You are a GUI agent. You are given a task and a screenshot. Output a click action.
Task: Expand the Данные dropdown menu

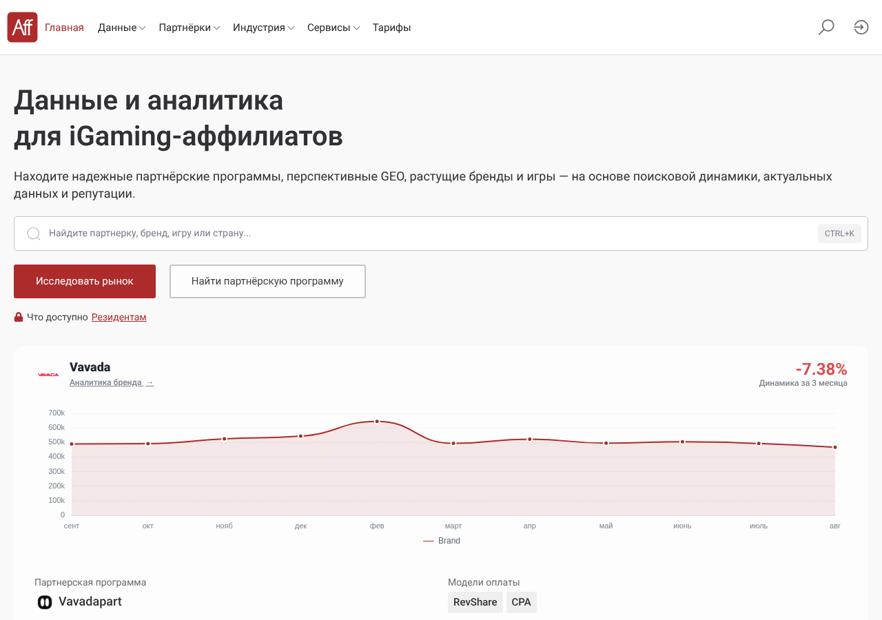(x=121, y=28)
